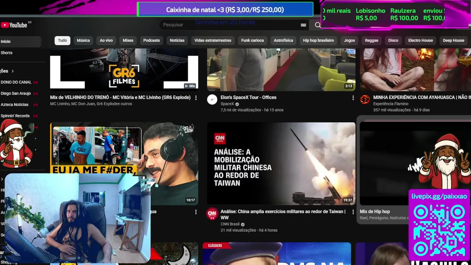The image size is (471, 265).
Task: Open the on-screen keyboard icon in search
Action: point(303,25)
